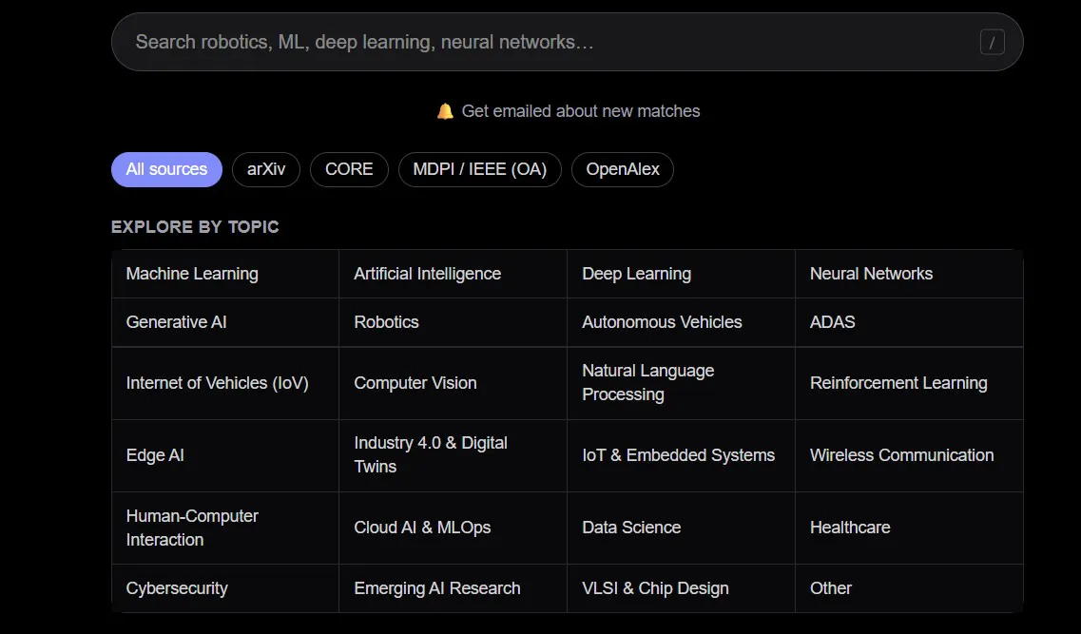Explore the Data Science topic
The height and width of the screenshot is (634, 1081).
click(681, 528)
